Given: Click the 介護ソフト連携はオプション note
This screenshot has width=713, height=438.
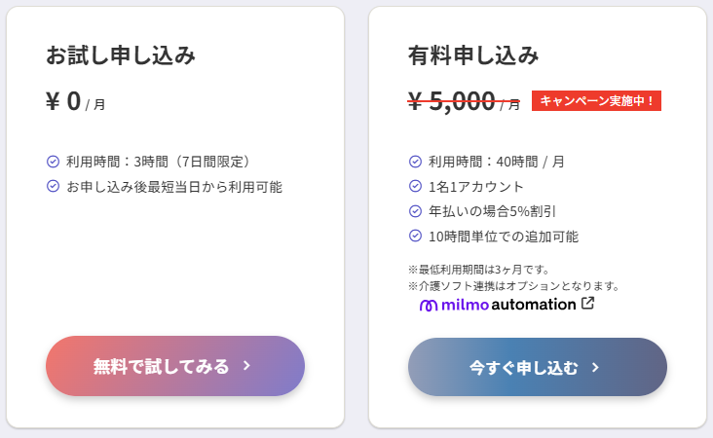Looking at the screenshot, I should click(x=513, y=286).
